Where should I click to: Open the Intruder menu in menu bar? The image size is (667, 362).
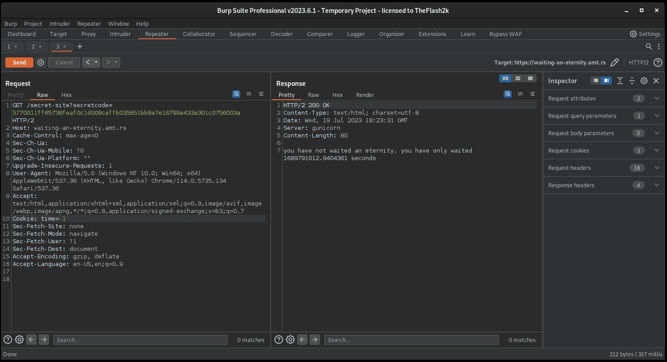60,24
